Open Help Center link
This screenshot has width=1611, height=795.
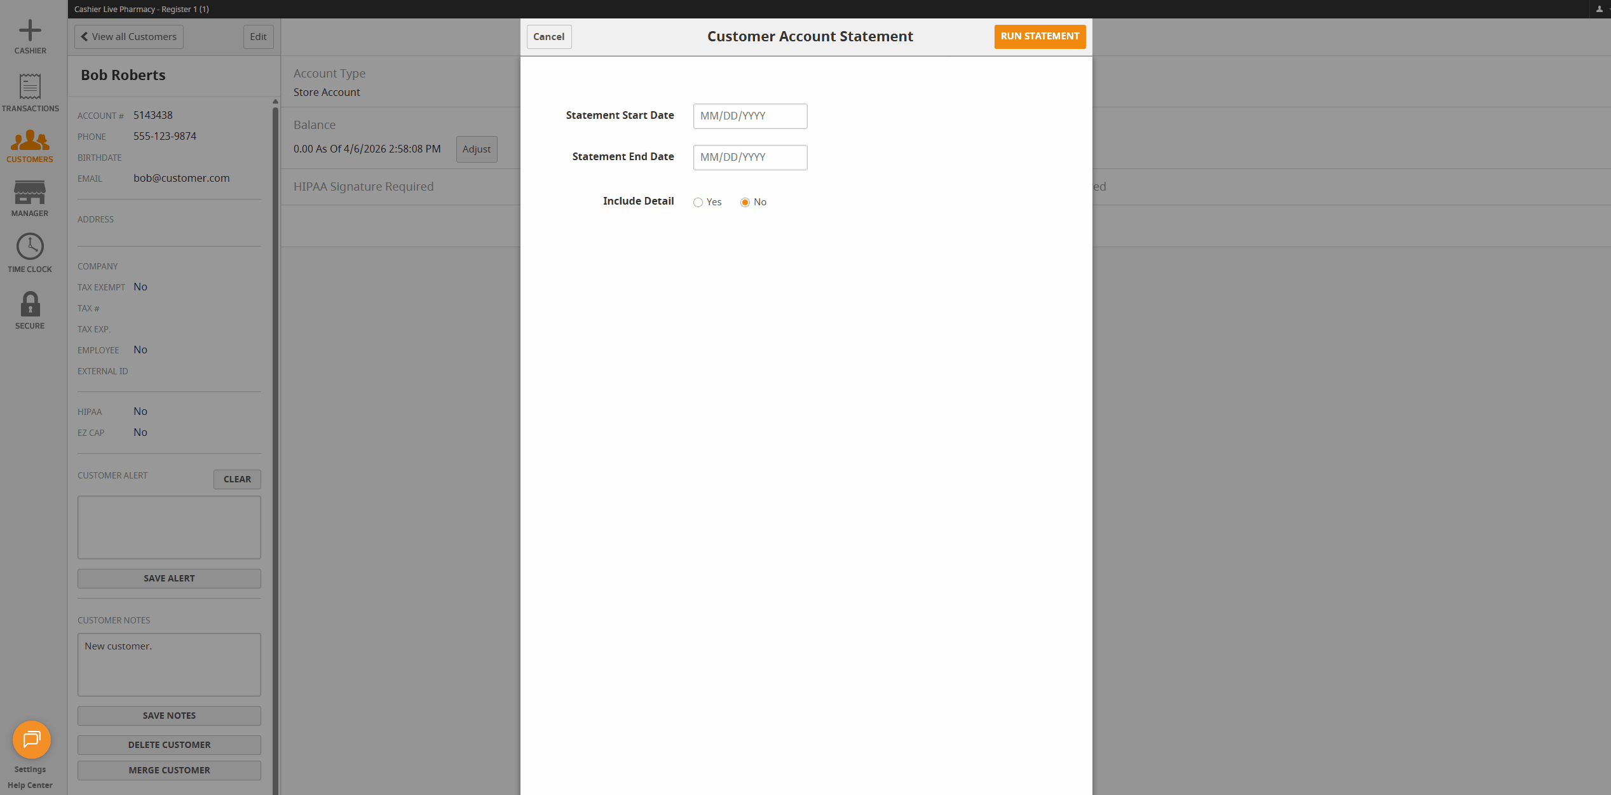tap(30, 785)
